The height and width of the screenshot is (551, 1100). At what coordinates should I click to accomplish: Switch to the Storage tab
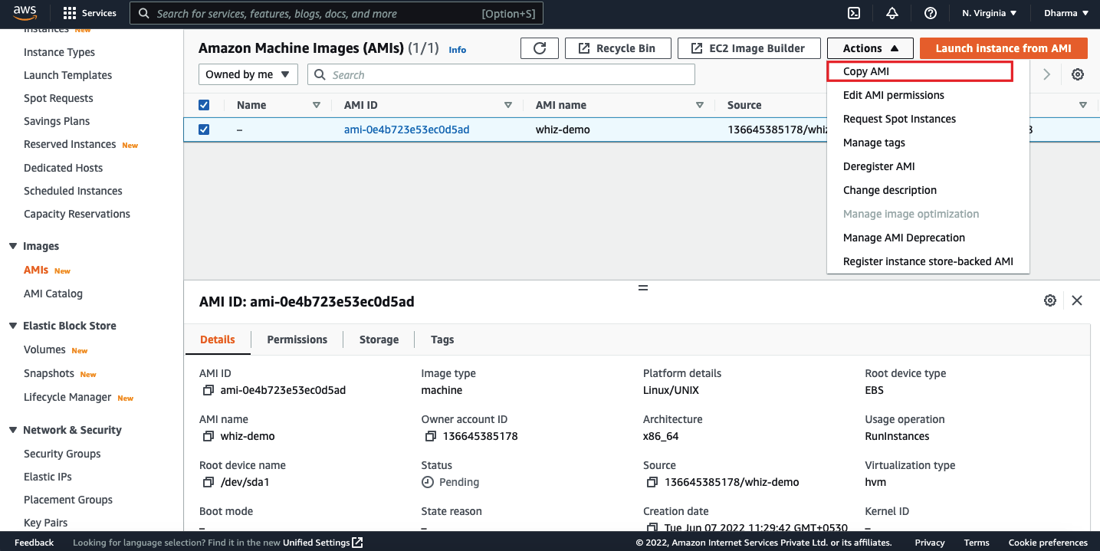[x=379, y=339]
